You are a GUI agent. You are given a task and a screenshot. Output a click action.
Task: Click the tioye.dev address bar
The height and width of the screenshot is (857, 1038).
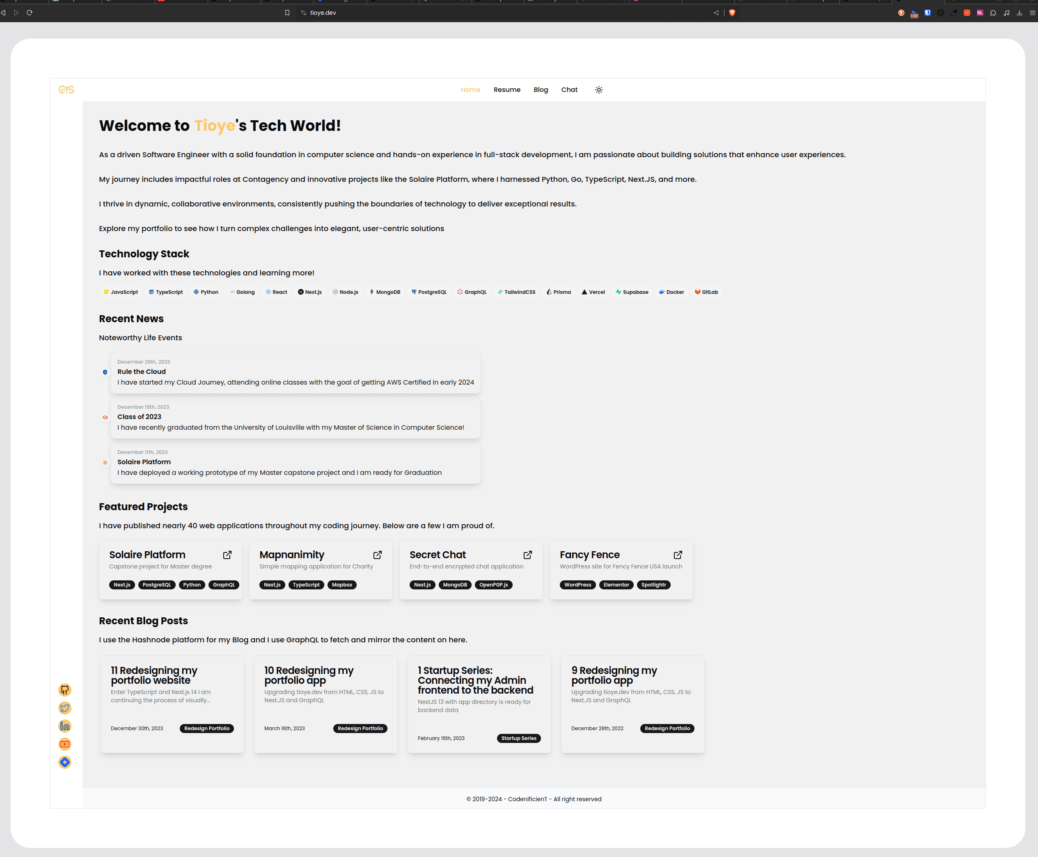[323, 13]
